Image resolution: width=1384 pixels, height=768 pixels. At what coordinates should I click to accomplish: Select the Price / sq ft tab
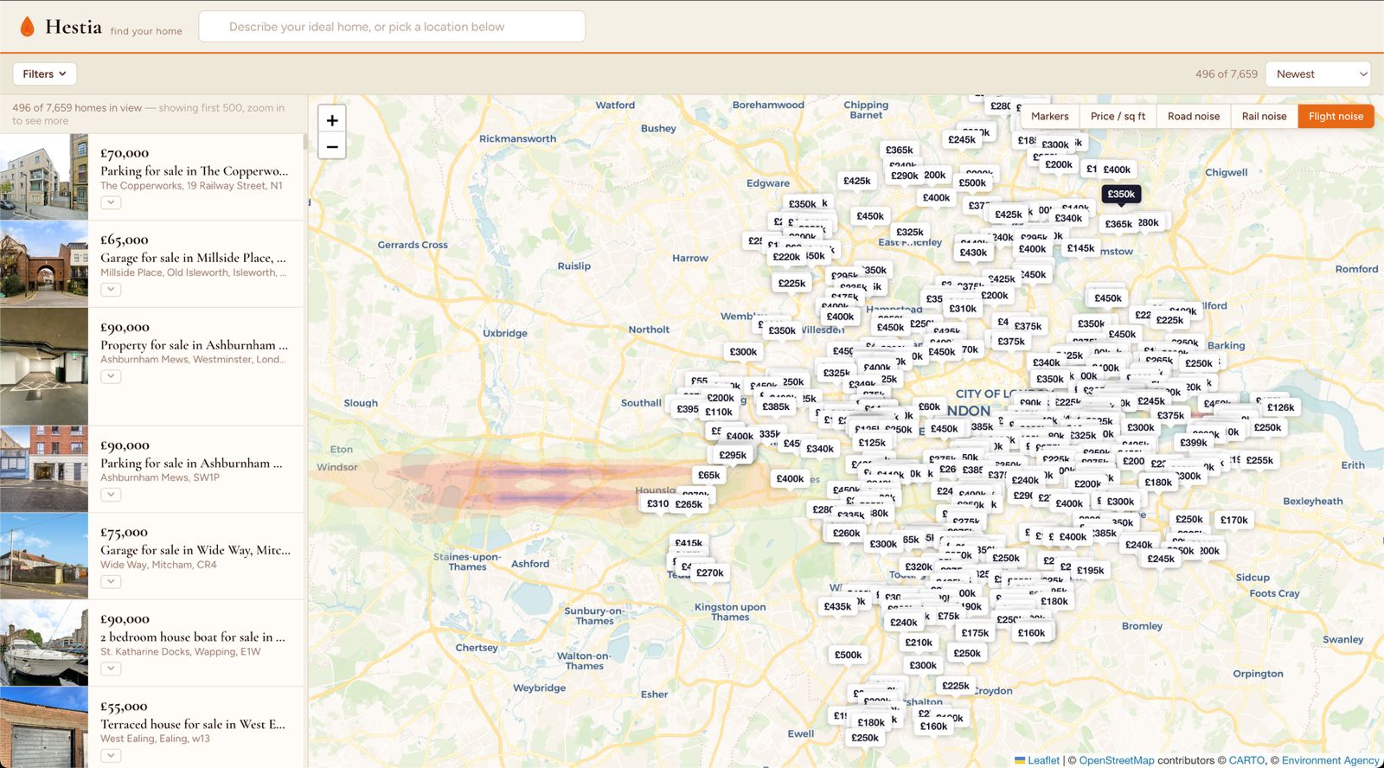click(1118, 116)
